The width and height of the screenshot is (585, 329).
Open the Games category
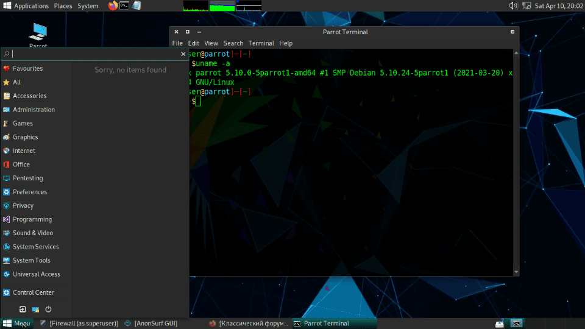pos(36,123)
